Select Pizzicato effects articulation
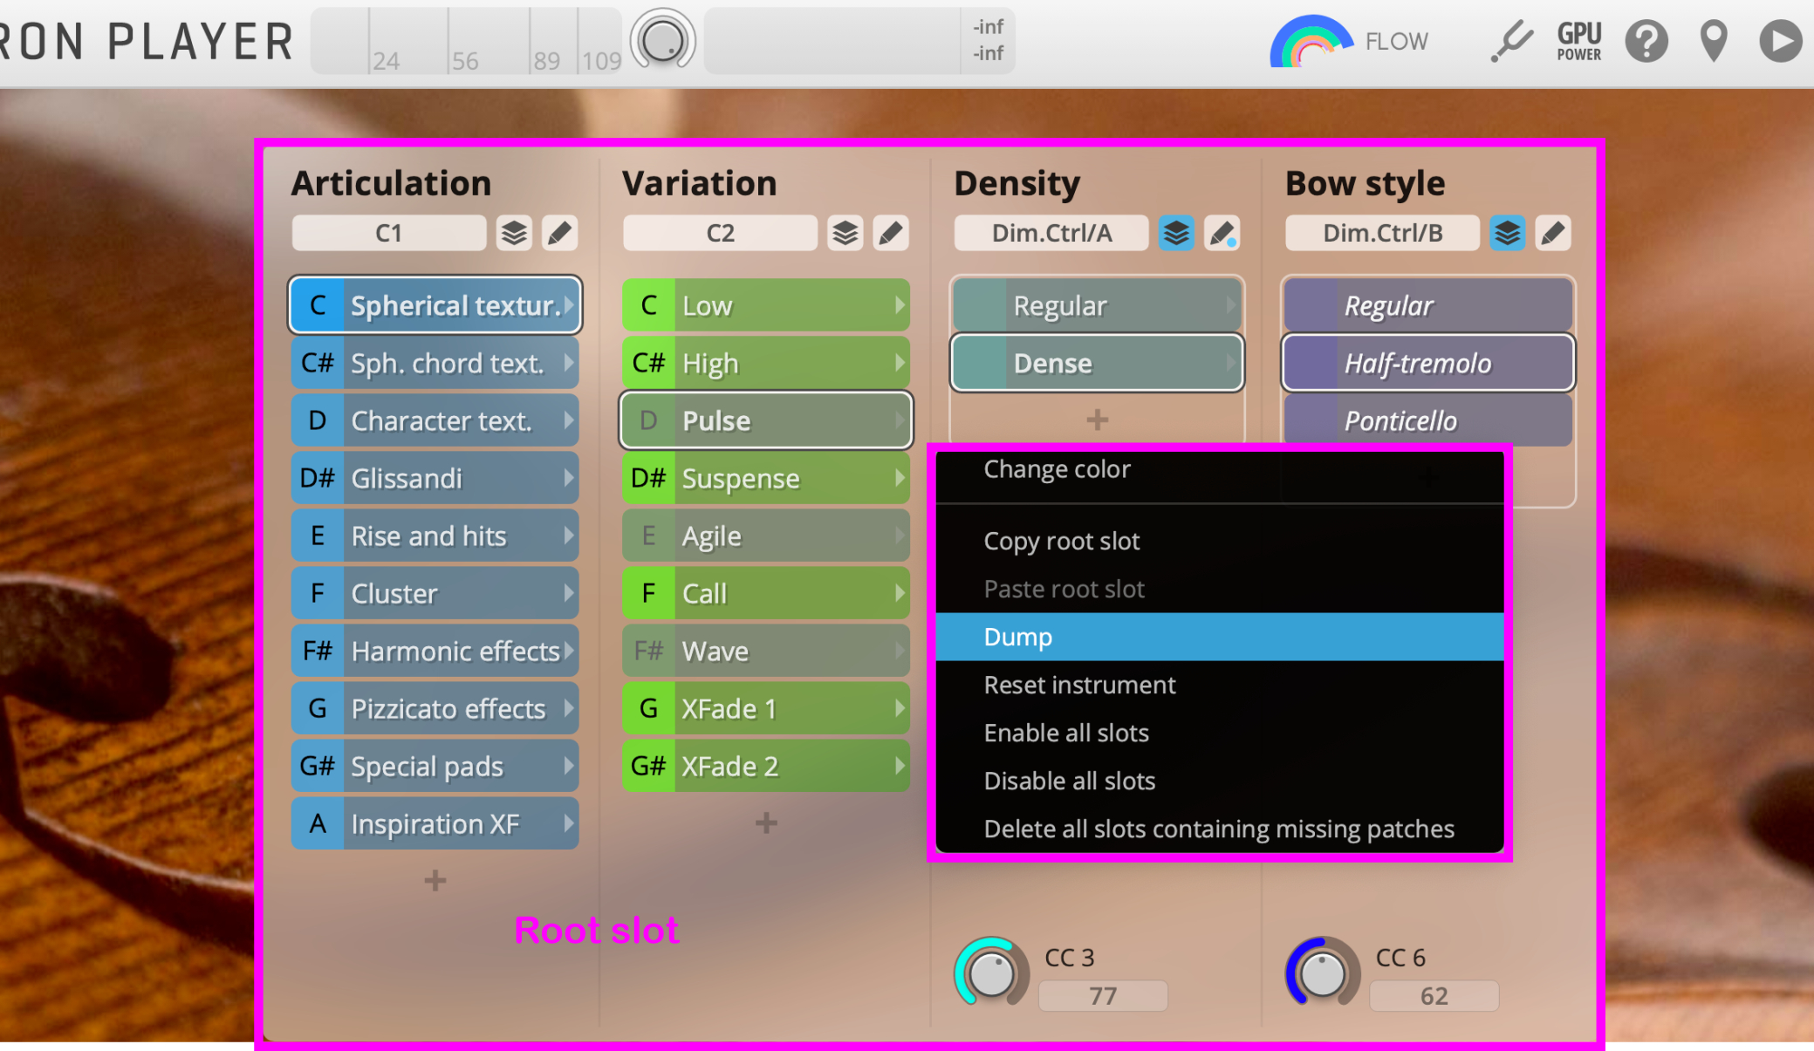 (x=435, y=708)
